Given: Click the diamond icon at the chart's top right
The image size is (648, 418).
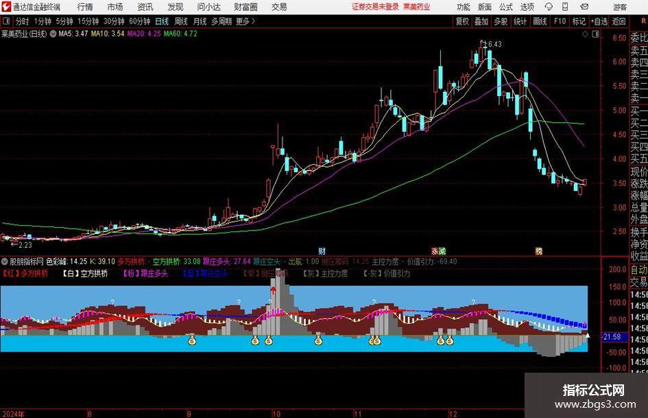Looking at the screenshot, I should coord(585,34).
